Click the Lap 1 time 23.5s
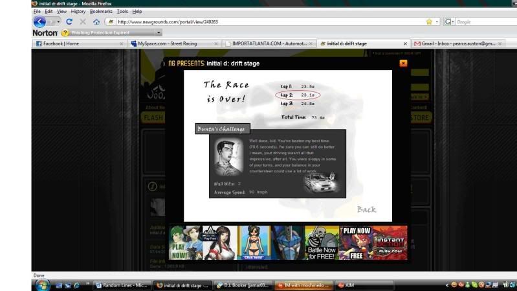This screenshot has height=291, width=517. 307,87
